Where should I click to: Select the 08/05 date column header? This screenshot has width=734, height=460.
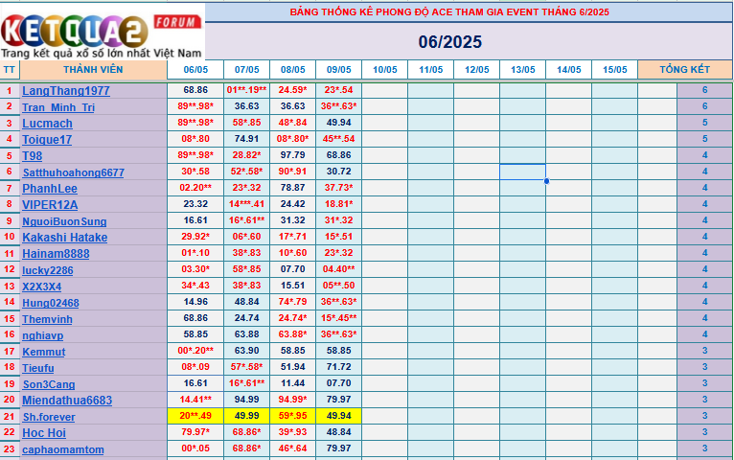coord(292,70)
